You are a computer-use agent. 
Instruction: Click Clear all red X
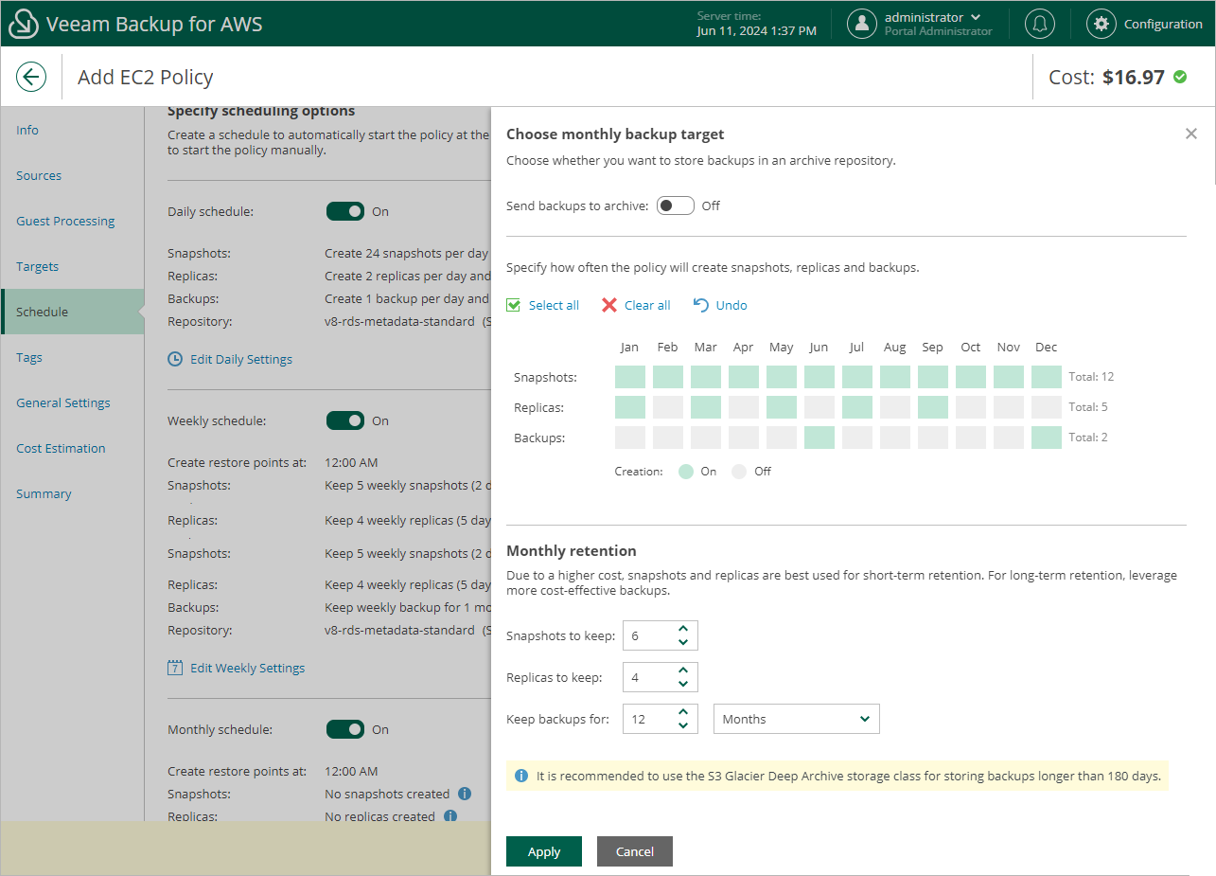pos(609,305)
